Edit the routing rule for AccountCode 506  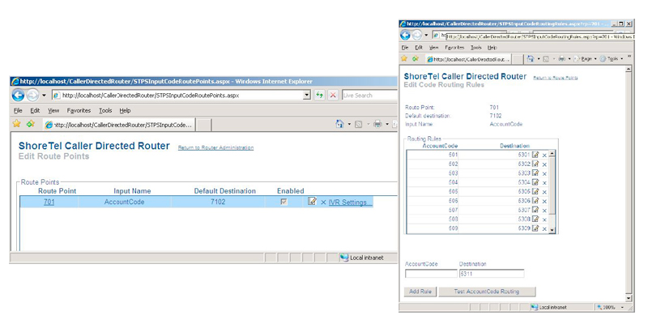point(535,200)
